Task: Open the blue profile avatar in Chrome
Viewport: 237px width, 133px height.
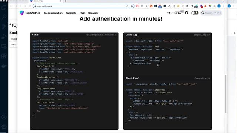Action: [x=219, y=6]
